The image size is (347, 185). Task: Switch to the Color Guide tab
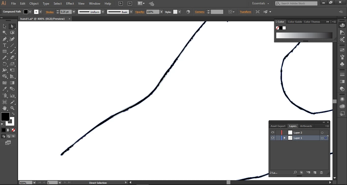pyautogui.click(x=295, y=22)
